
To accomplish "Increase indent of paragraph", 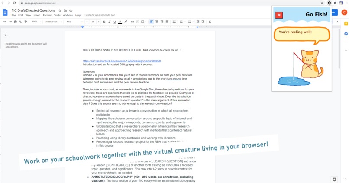I will point(203,22).
